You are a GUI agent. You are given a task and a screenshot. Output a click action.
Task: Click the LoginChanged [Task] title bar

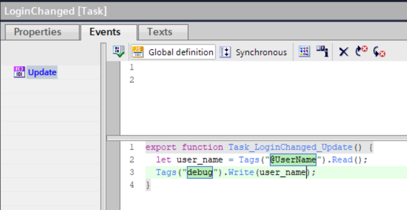[55, 10]
